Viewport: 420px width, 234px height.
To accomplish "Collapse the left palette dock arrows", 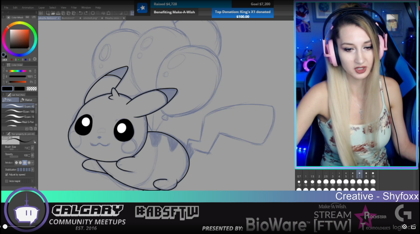I will click(3, 13).
